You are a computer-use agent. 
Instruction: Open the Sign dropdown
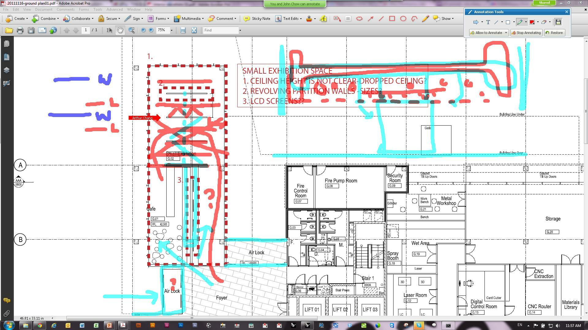134,19
